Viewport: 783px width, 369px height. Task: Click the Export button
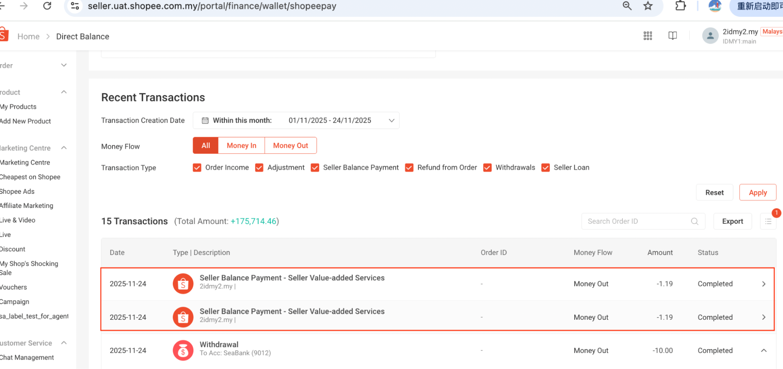(x=732, y=221)
